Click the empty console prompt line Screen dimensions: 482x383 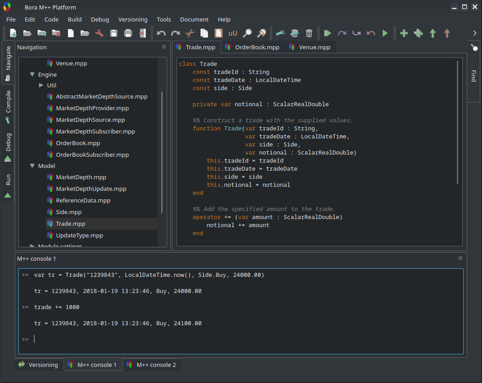[x=241, y=340]
